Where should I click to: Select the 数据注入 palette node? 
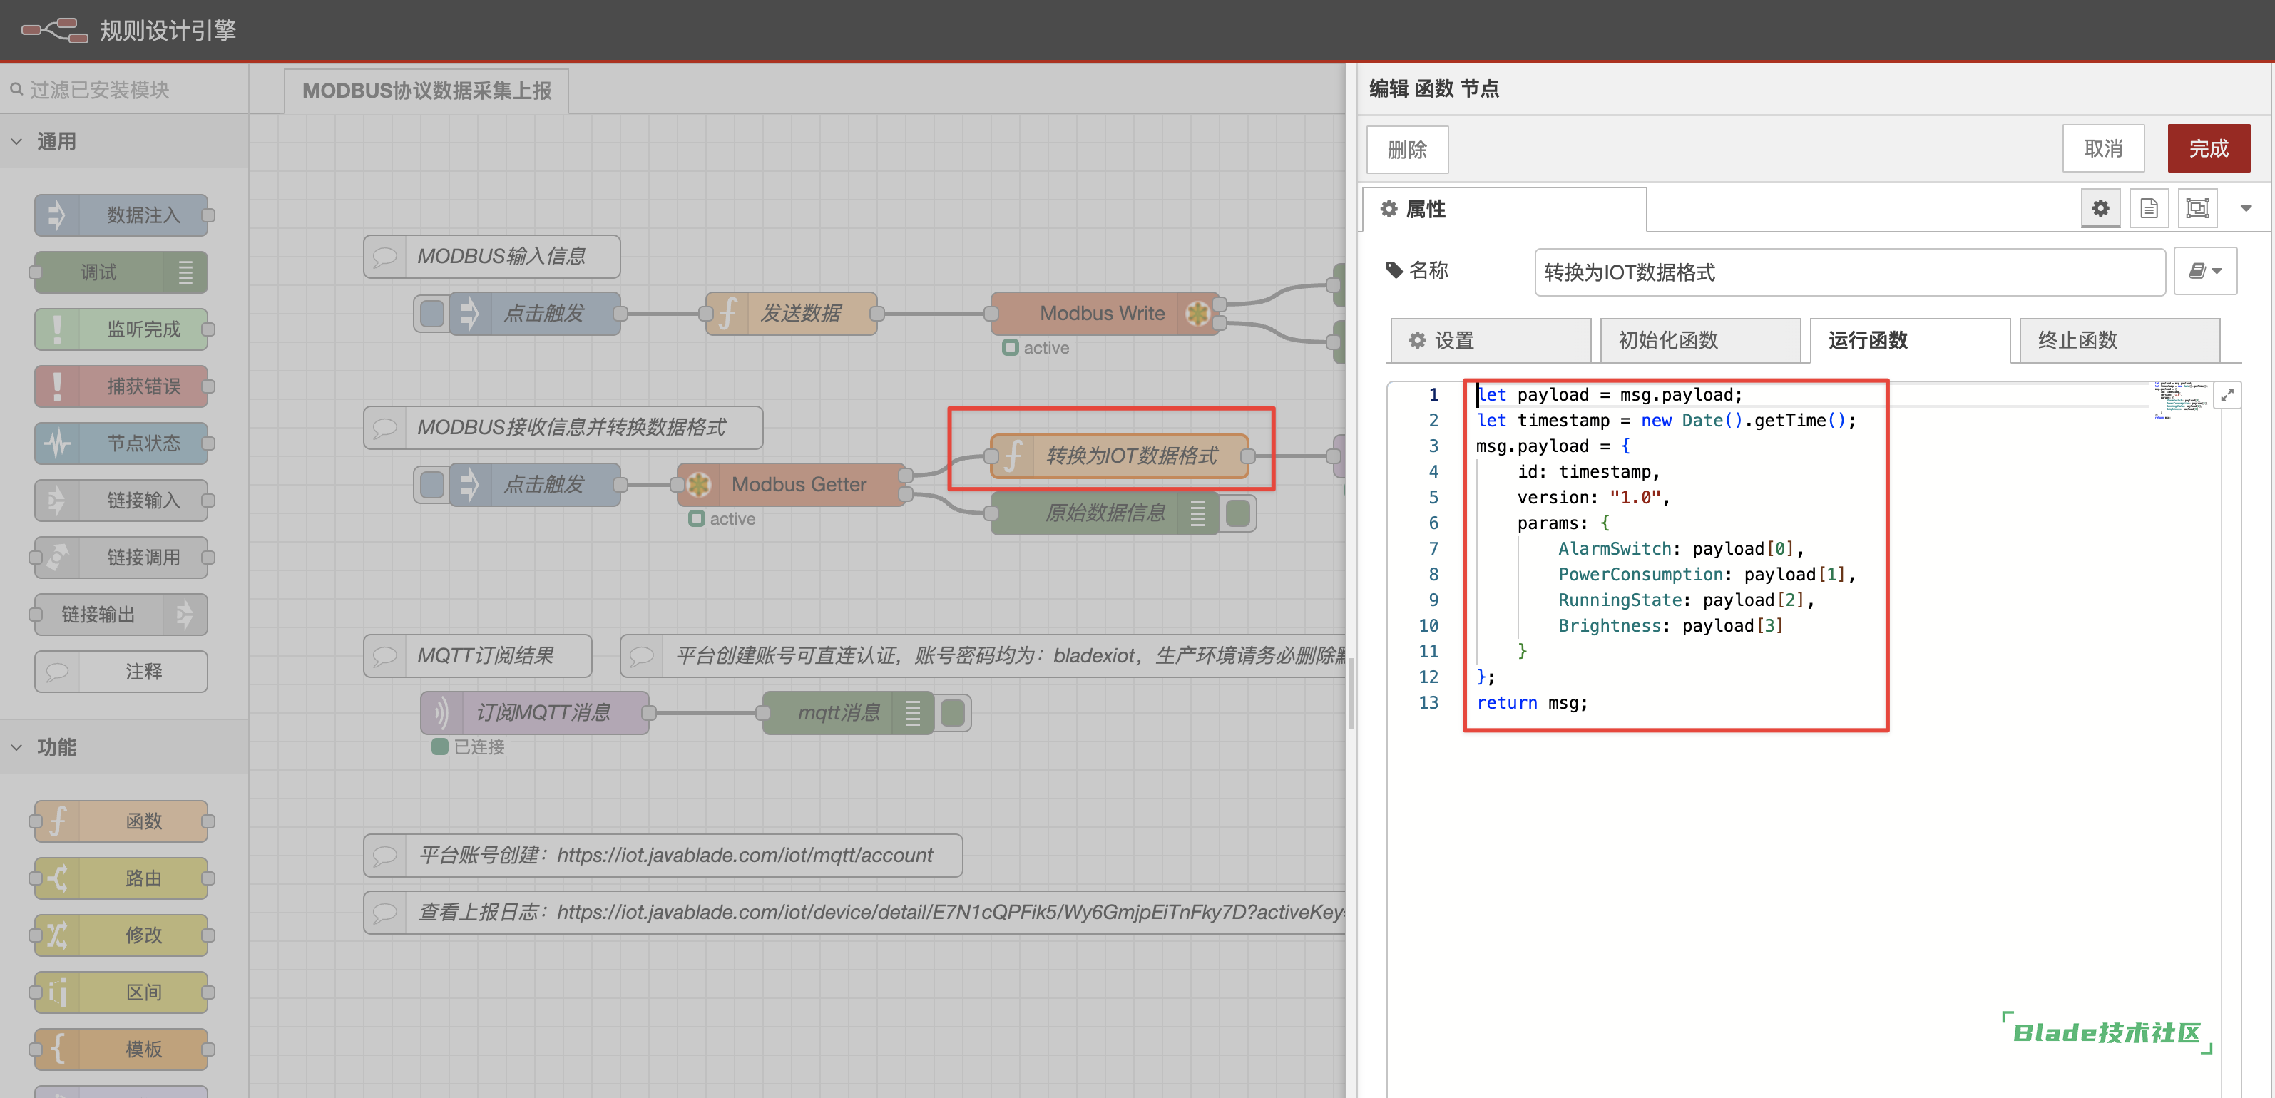tap(122, 215)
